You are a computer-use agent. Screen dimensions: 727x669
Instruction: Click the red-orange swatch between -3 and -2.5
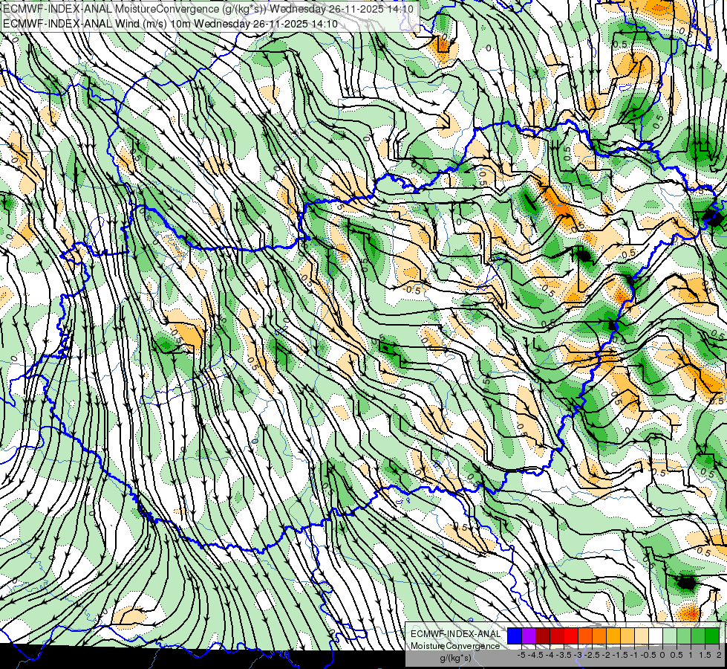tap(585, 636)
